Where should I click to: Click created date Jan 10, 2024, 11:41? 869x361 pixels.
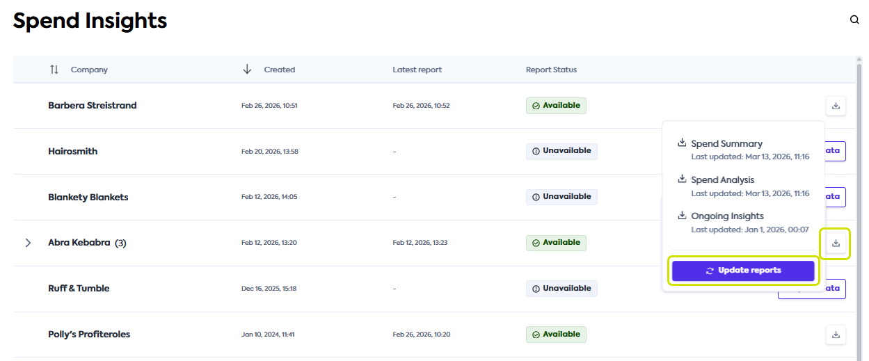pos(268,335)
